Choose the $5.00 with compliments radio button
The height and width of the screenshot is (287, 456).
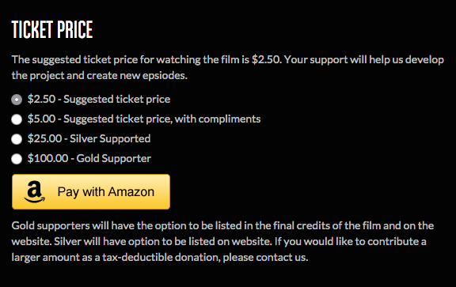point(17,119)
